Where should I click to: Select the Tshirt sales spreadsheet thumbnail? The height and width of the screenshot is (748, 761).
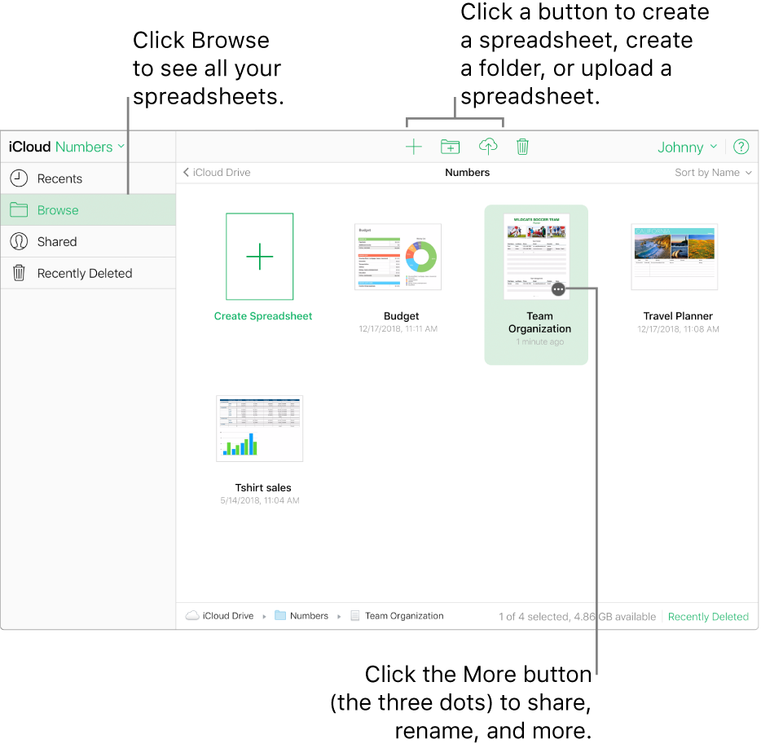[260, 429]
